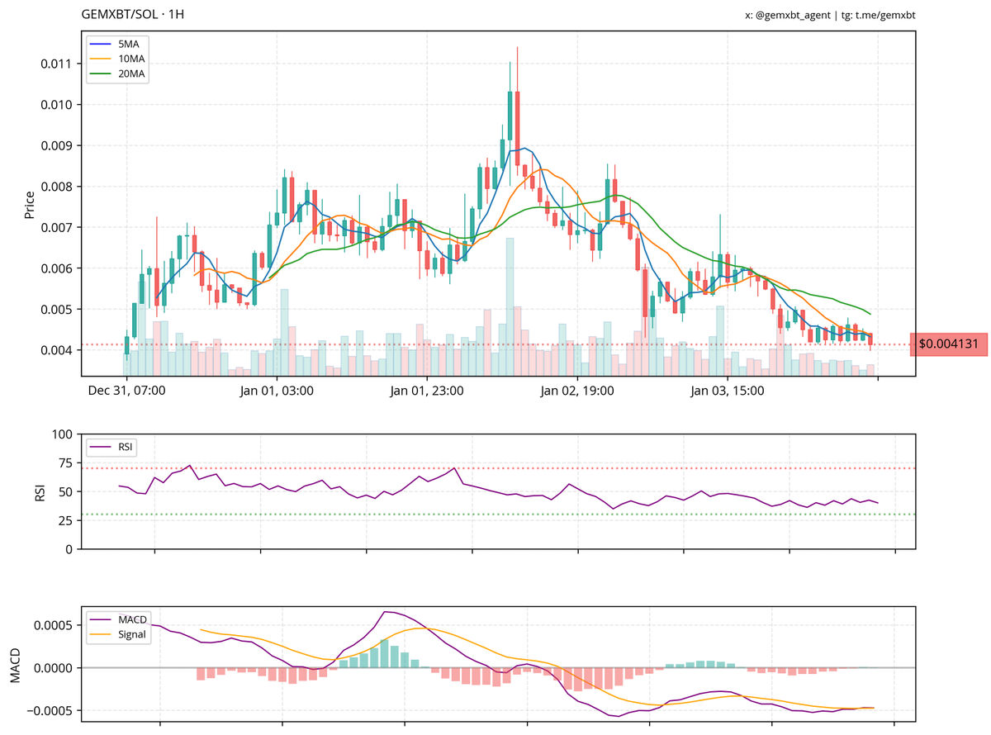Viewport: 991px width, 735px height.
Task: Click the $0.004131 current price label
Action: pyautogui.click(x=948, y=344)
